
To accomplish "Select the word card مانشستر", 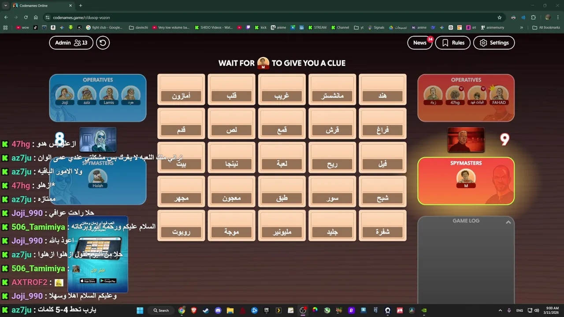I will (x=332, y=90).
